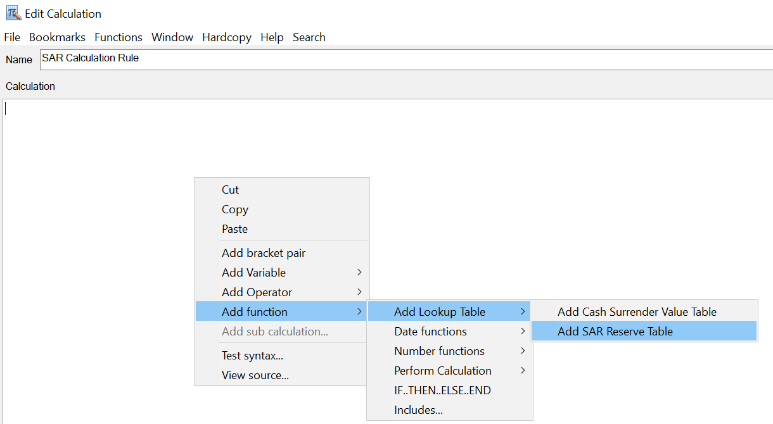The width and height of the screenshot is (773, 424).
Task: Click the Edit Calculation app icon
Action: pos(13,13)
